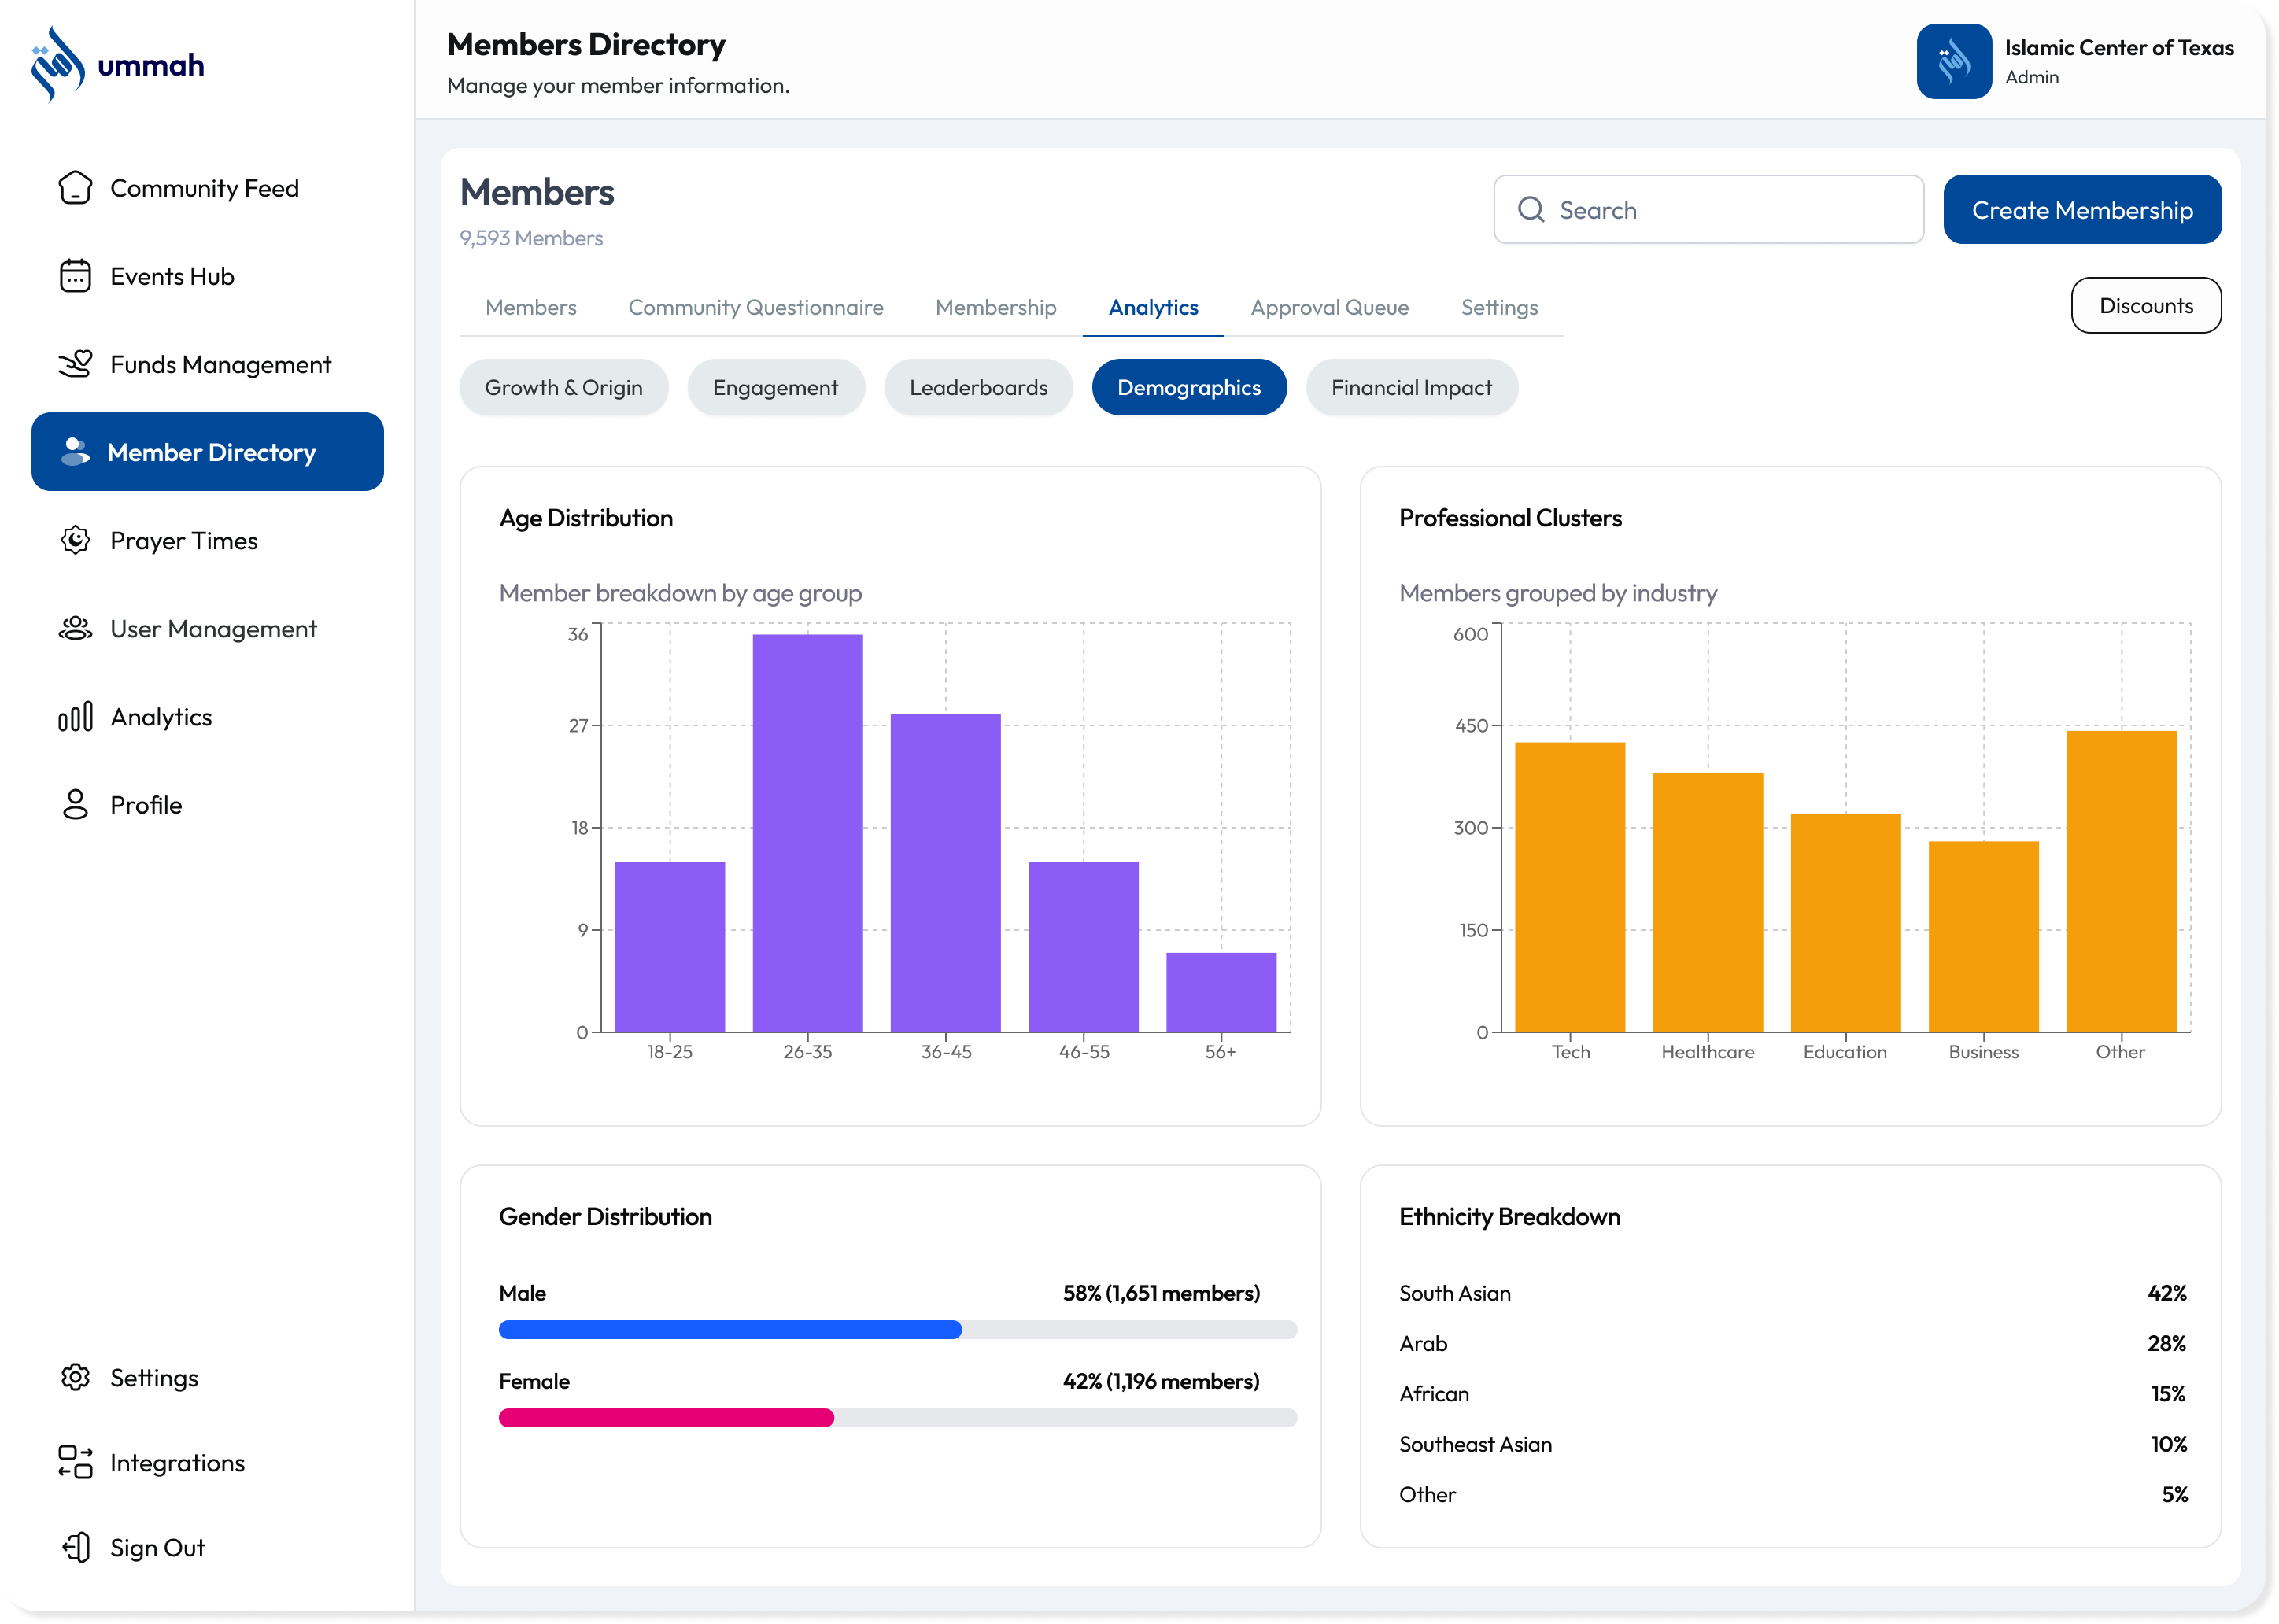Open the Community Questionnaire tab
The height and width of the screenshot is (1624, 2279).
coord(755,307)
